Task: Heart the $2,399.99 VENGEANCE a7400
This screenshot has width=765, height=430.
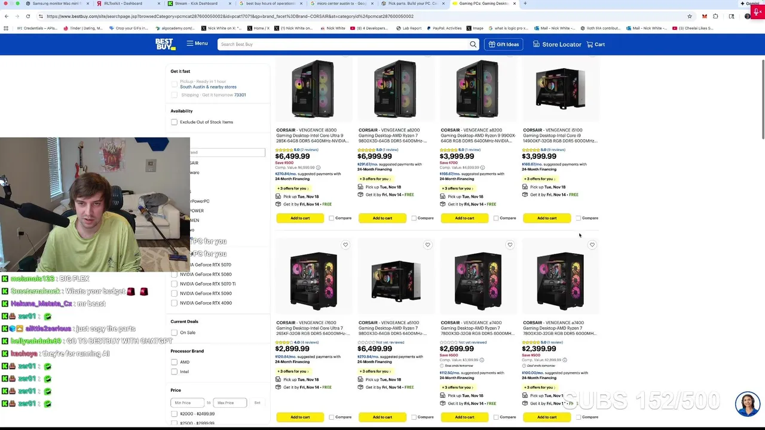Action: click(592, 245)
